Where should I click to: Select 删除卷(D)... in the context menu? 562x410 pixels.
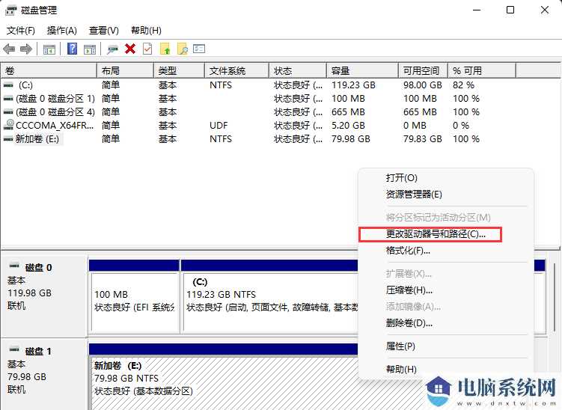pos(409,323)
